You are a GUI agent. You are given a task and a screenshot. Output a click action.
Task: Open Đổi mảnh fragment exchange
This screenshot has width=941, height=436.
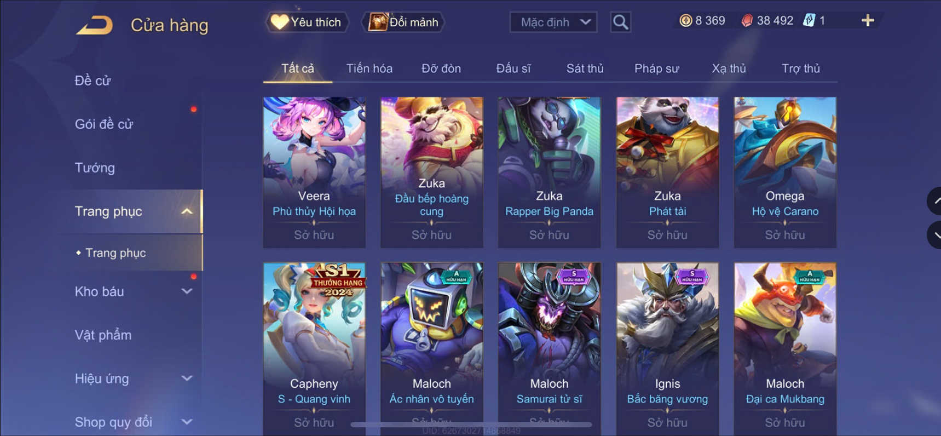pyautogui.click(x=403, y=22)
